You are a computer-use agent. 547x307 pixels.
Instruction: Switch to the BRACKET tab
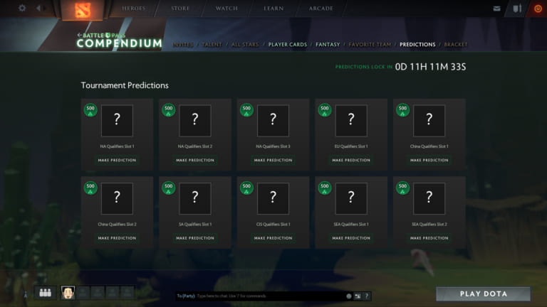click(456, 45)
